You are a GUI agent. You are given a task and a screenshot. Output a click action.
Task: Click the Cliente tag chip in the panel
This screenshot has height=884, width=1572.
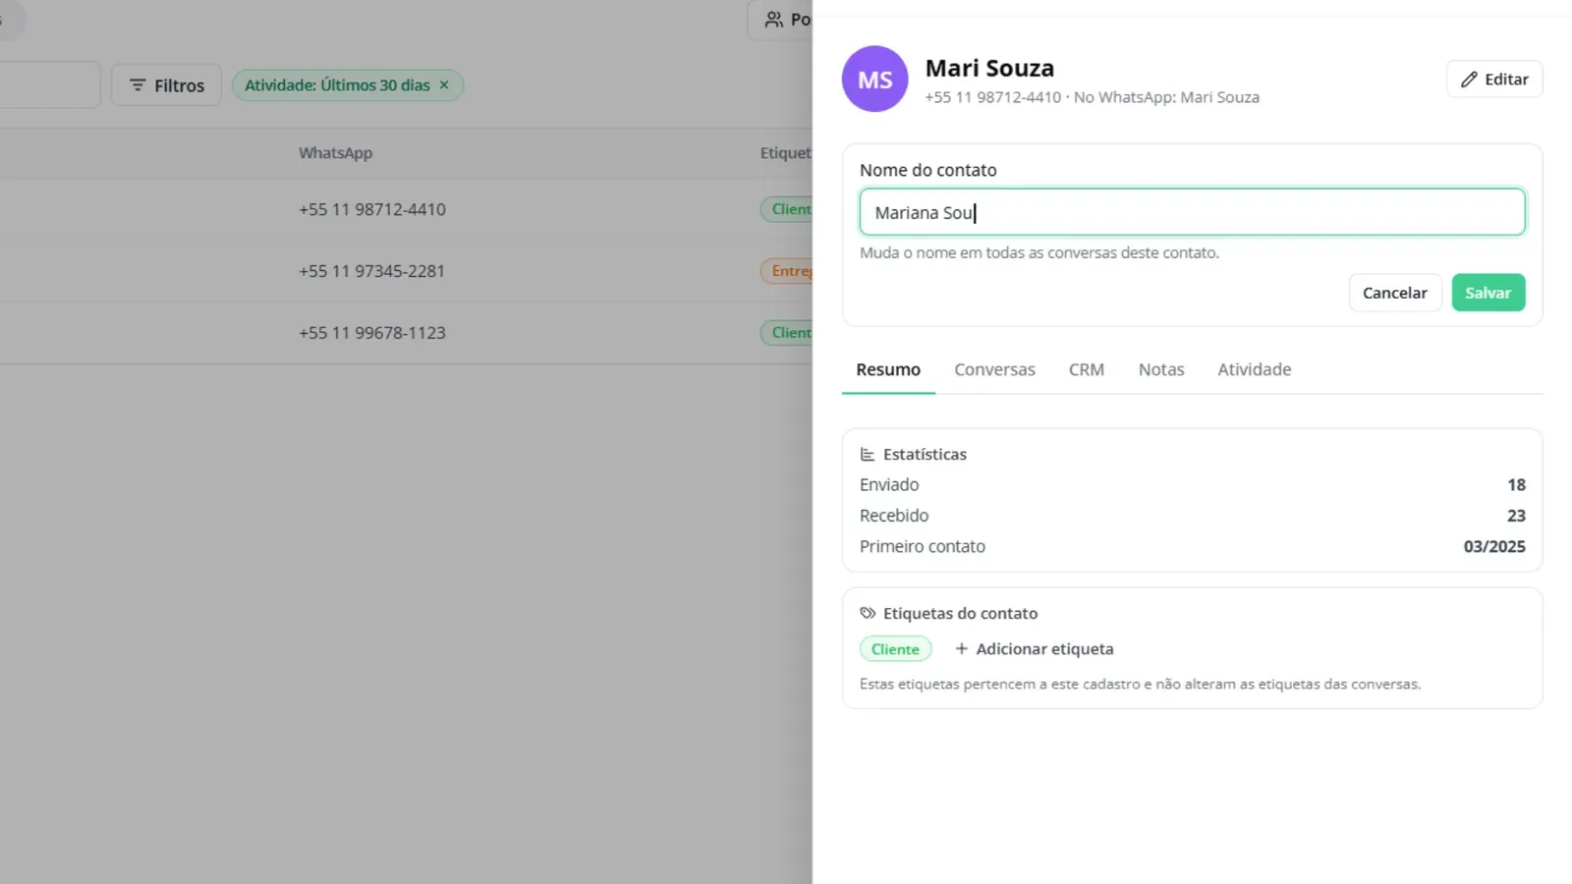tap(895, 649)
